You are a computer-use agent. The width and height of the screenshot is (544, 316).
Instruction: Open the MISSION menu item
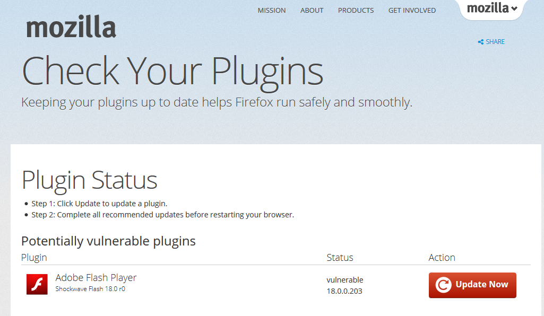[x=272, y=11]
